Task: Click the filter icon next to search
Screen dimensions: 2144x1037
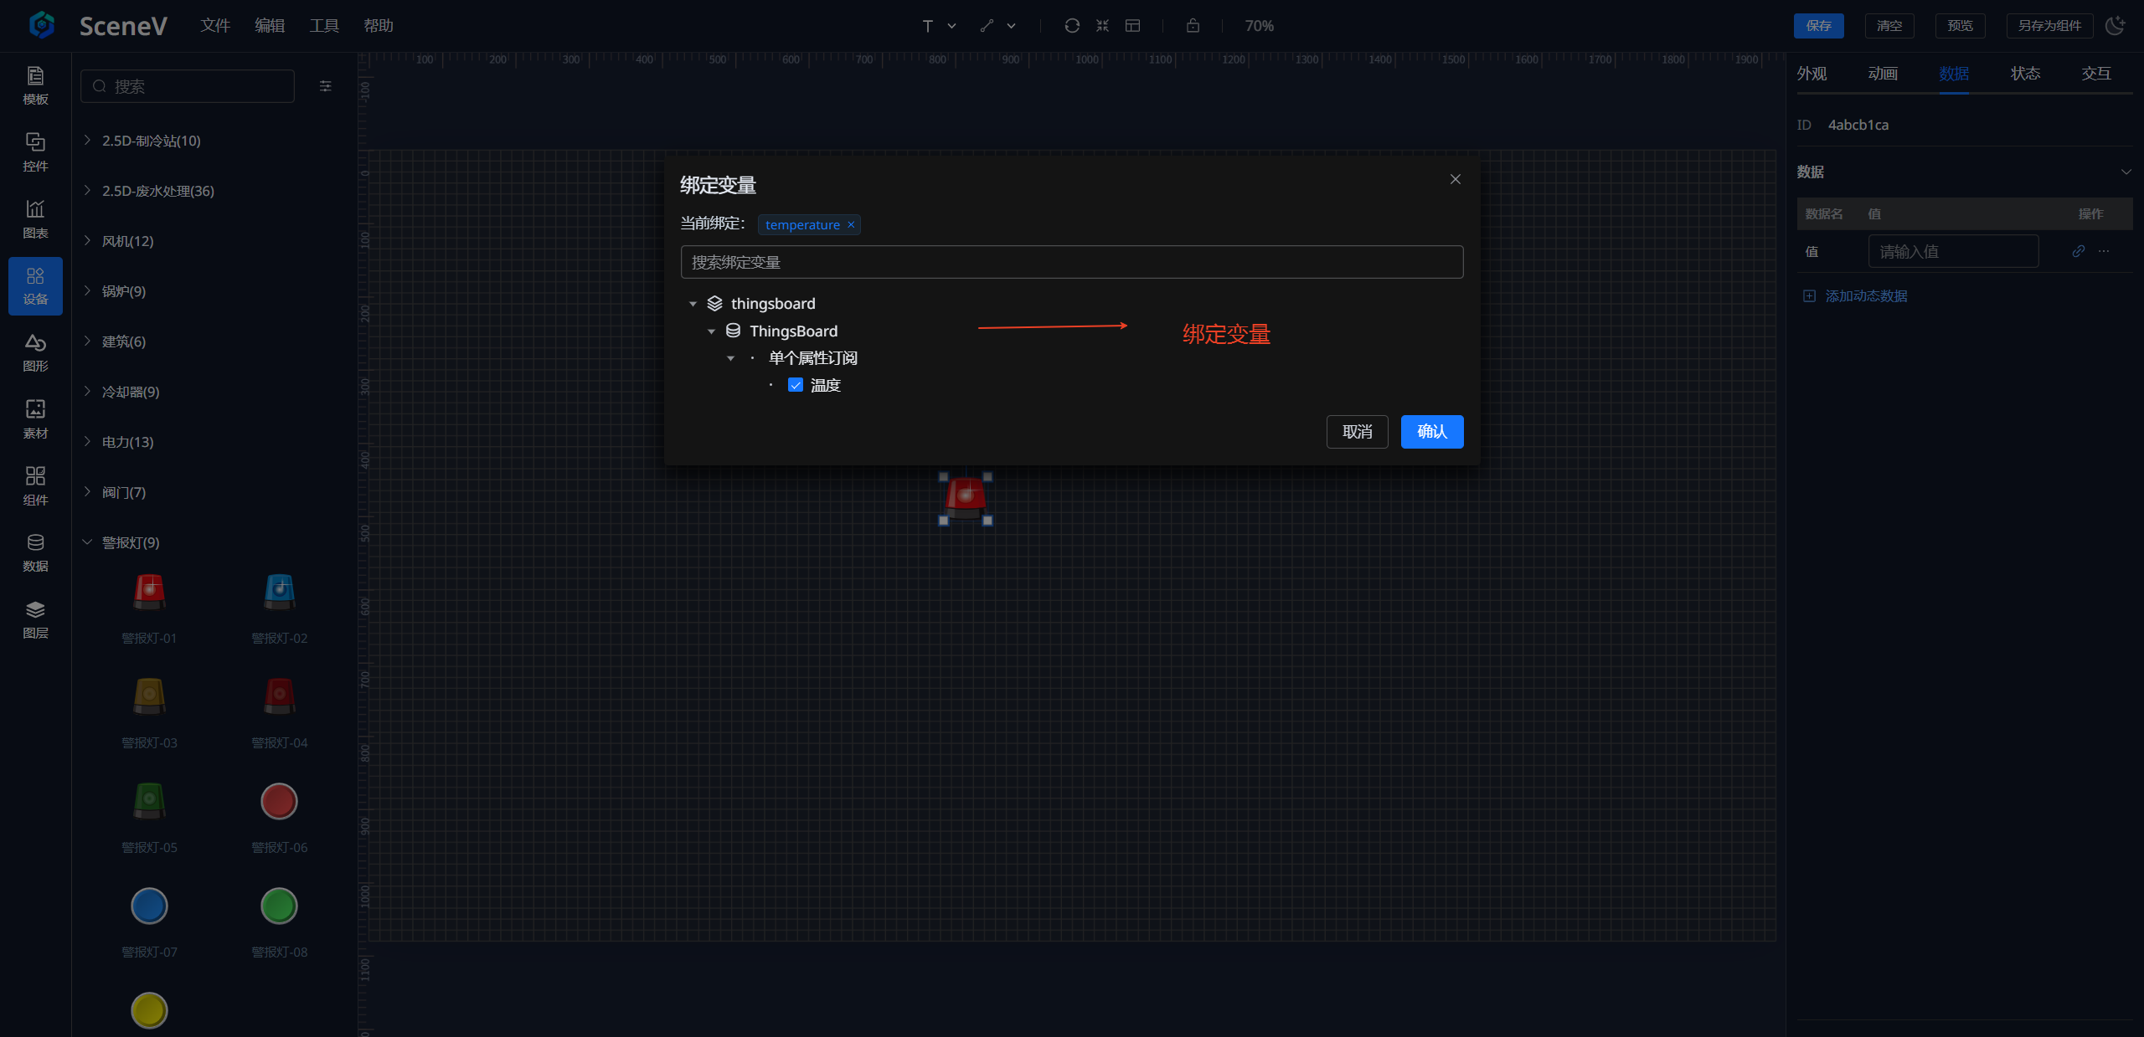Action: click(x=326, y=86)
